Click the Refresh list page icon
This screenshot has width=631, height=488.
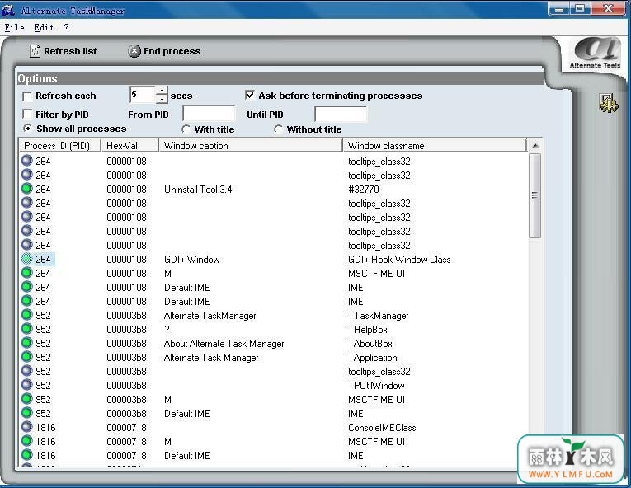35,51
